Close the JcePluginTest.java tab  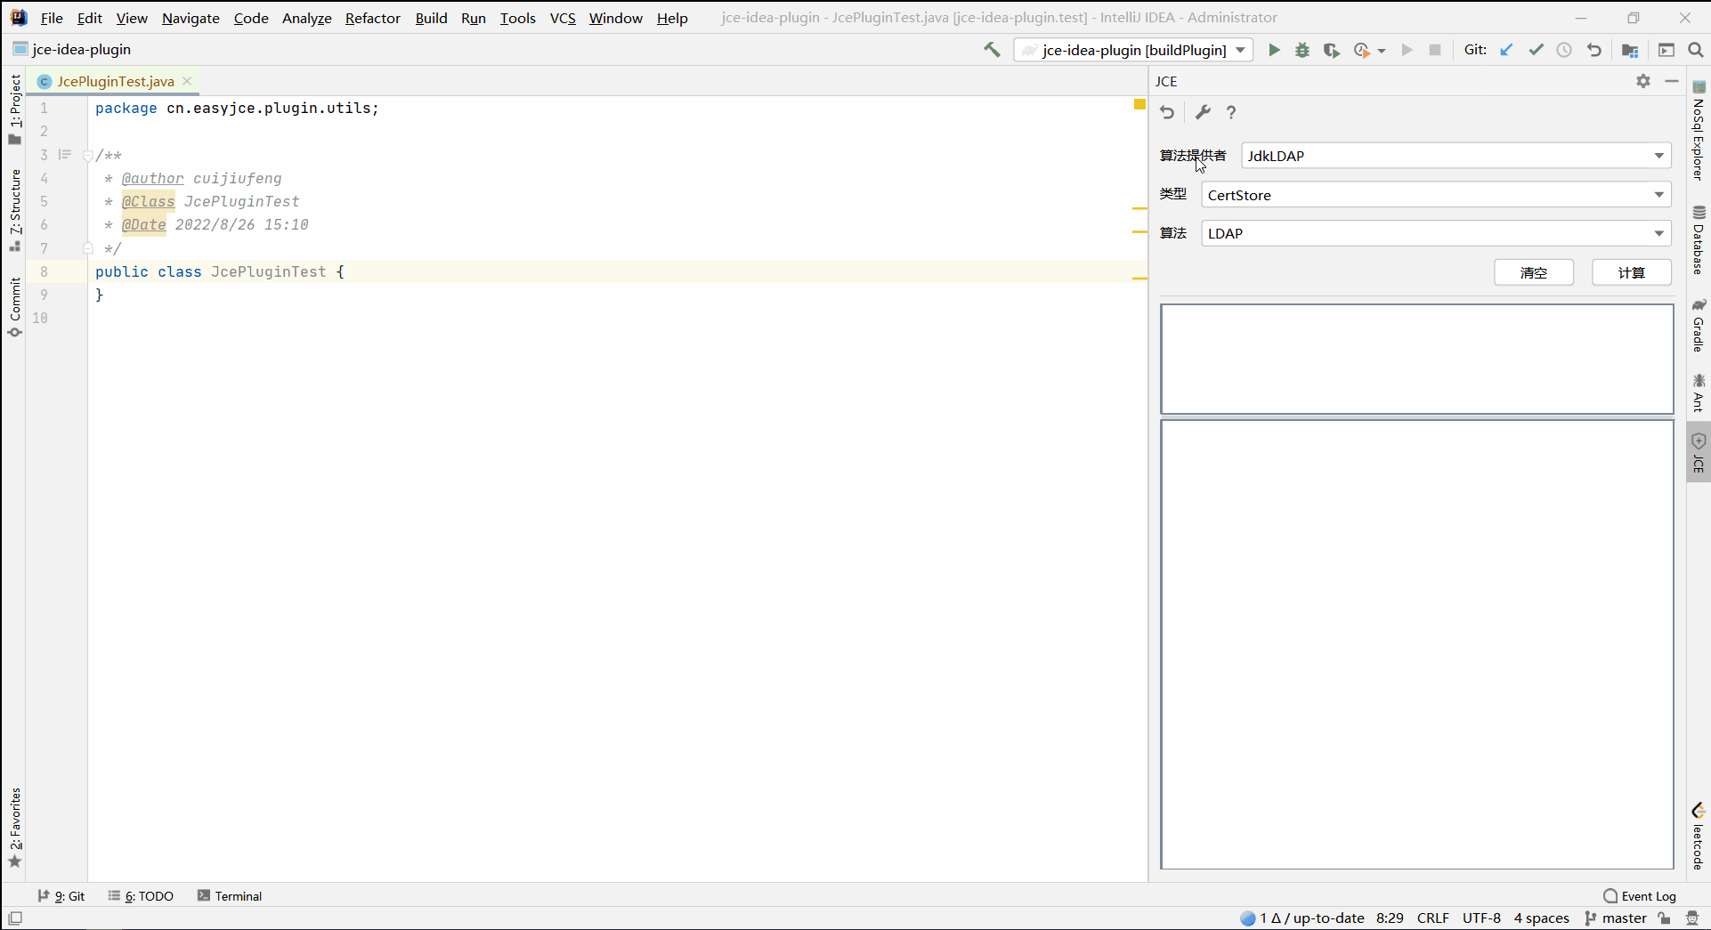pos(187,81)
